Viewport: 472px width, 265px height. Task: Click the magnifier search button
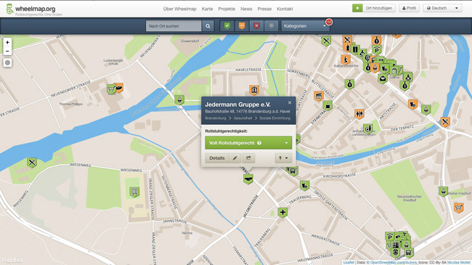tap(208, 26)
